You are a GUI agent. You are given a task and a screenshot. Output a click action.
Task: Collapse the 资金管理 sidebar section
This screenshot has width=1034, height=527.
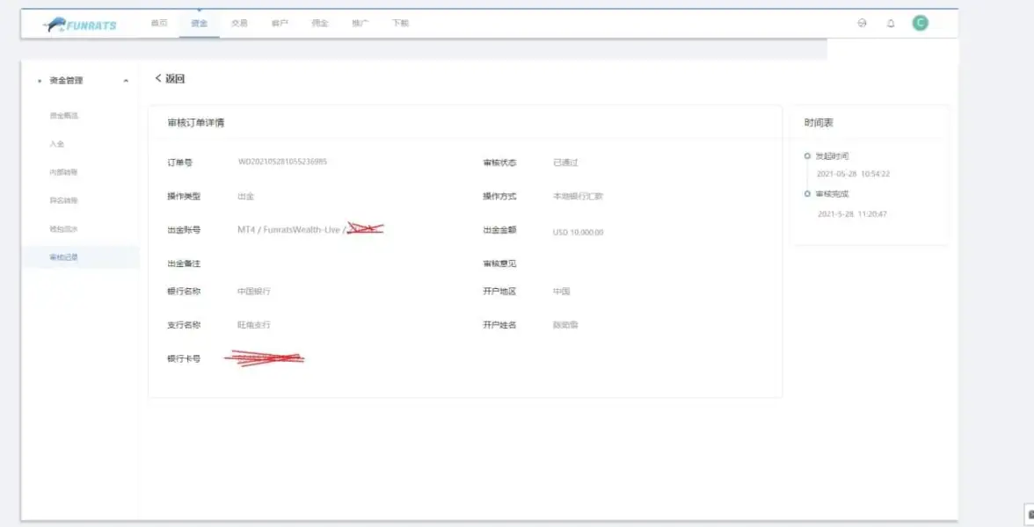[x=126, y=81]
